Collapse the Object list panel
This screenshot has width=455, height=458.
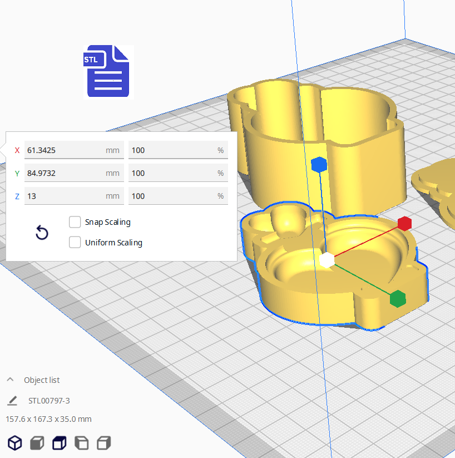coord(10,380)
